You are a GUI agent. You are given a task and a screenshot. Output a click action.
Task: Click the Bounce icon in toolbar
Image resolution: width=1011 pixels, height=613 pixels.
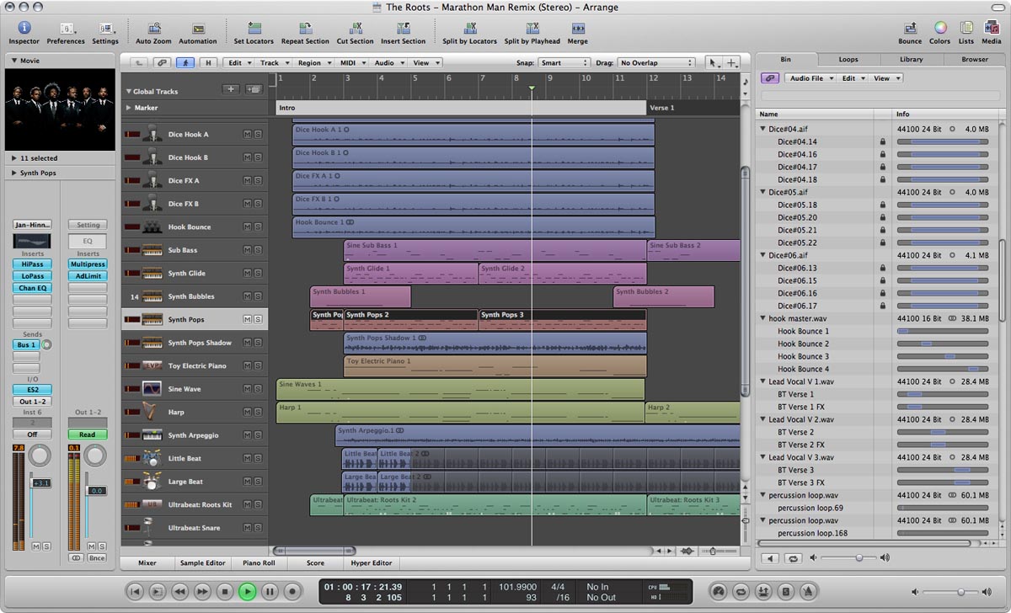(x=910, y=29)
